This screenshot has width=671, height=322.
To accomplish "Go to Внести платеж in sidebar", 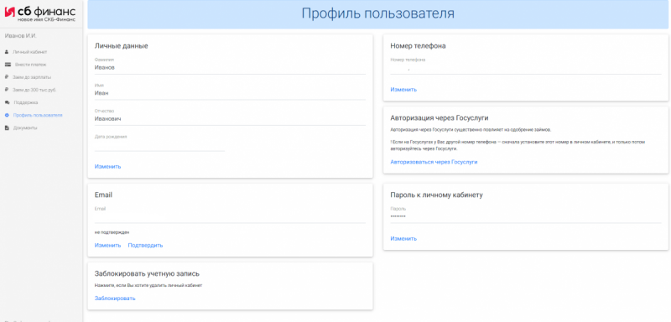I will click(30, 65).
